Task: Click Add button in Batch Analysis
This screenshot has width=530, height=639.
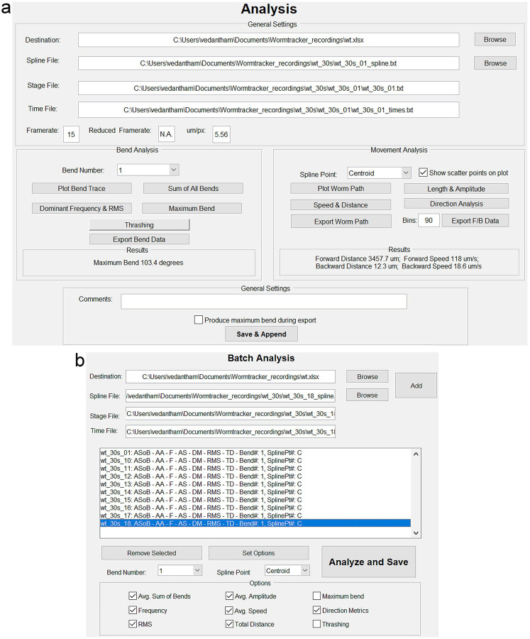Action: pos(416,386)
